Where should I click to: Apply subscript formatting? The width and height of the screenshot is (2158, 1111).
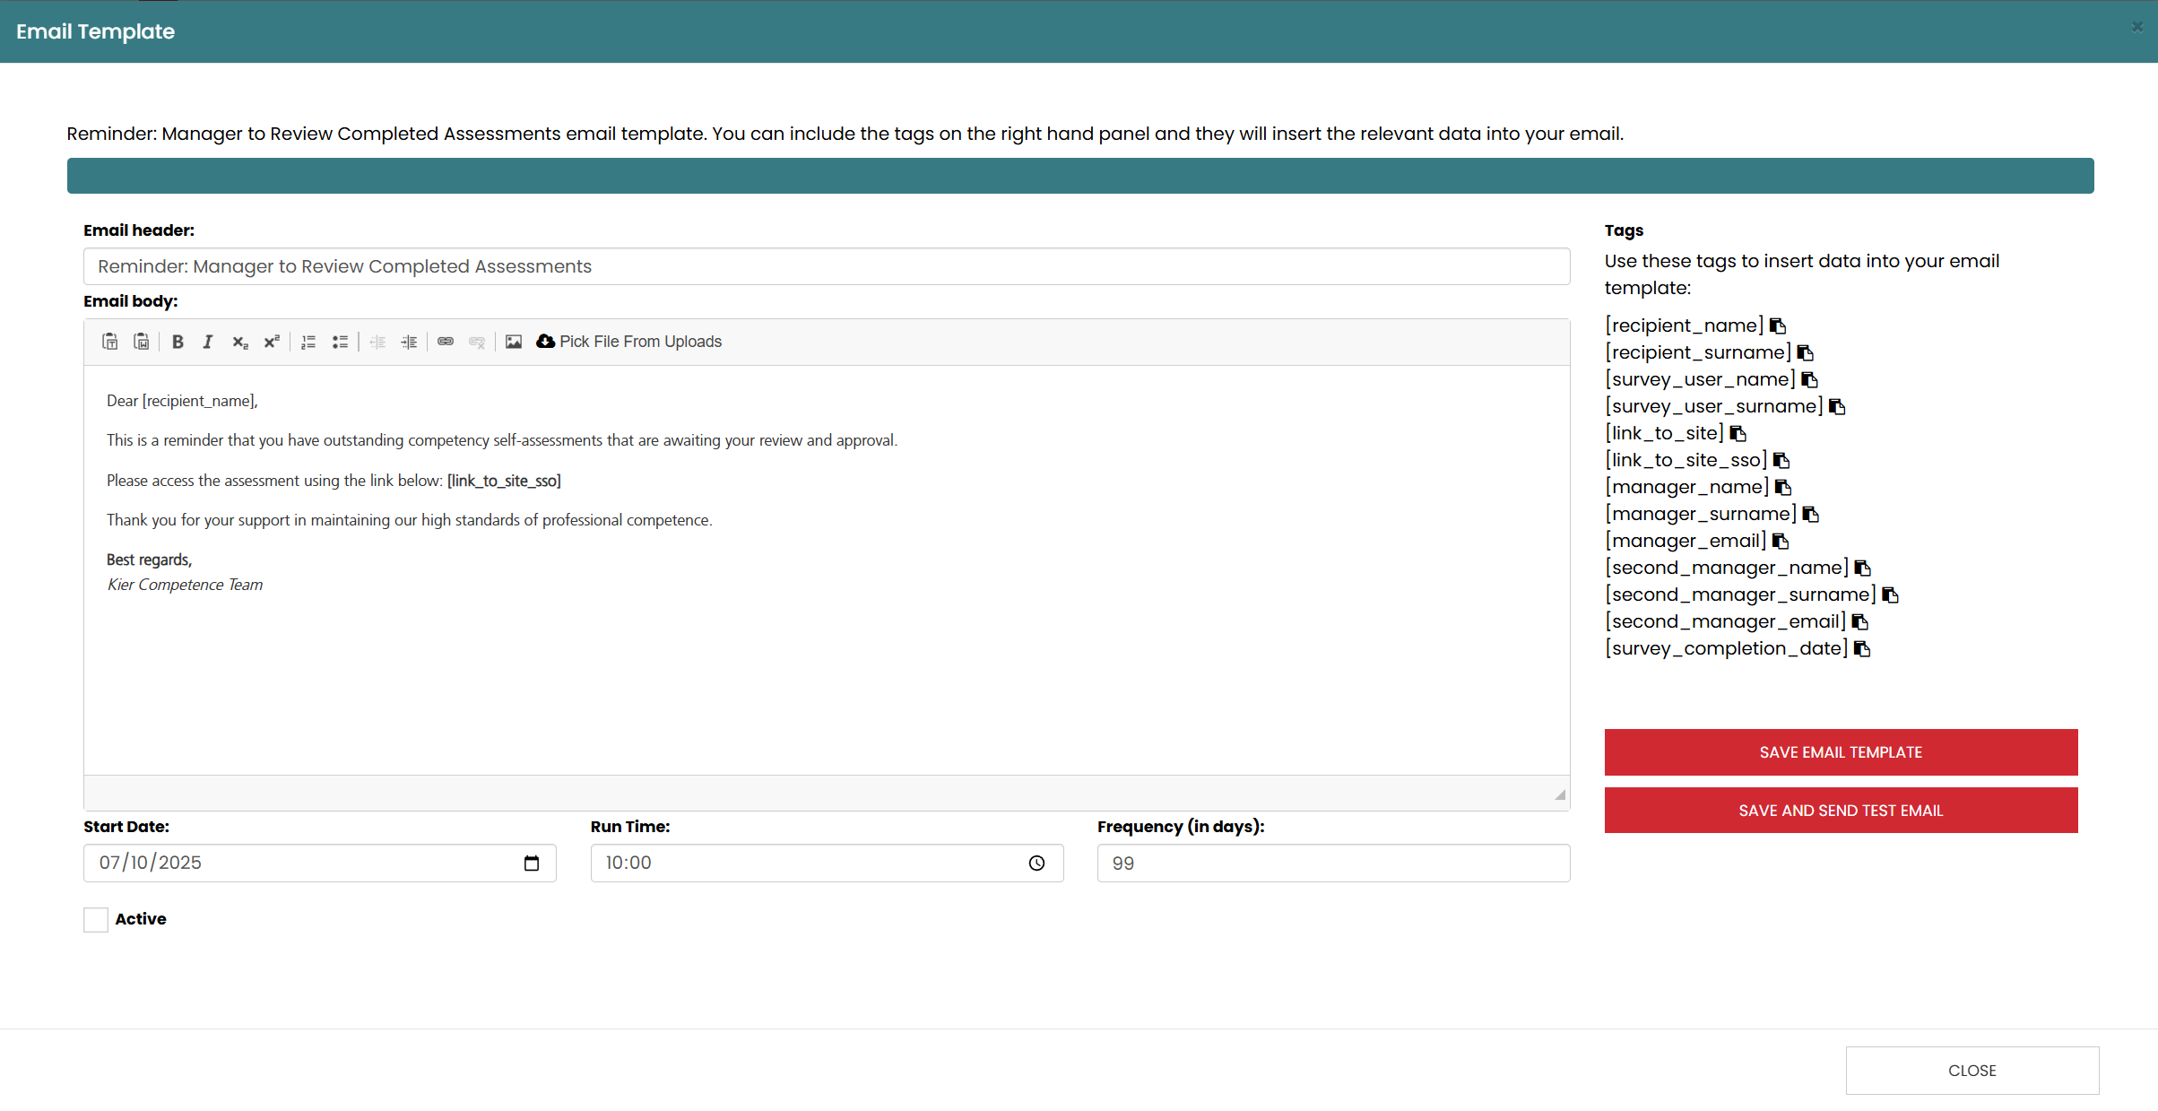pos(239,342)
